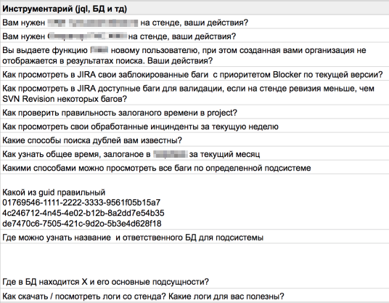Click the second 'Вам нужен ... на стенде' row
This screenshot has width=389, height=303.
pos(194,36)
